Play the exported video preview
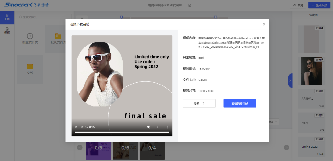The height and width of the screenshot is (161, 333). pos(76,127)
